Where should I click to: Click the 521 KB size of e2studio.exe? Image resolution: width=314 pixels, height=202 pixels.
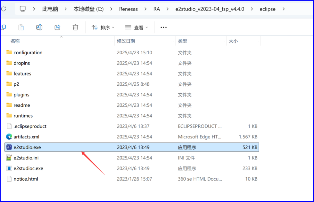click(x=250, y=147)
